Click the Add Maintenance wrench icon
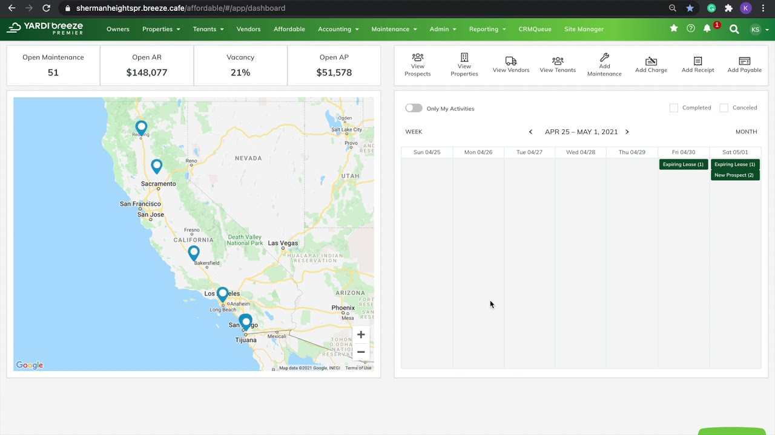This screenshot has width=775, height=435. point(604,57)
